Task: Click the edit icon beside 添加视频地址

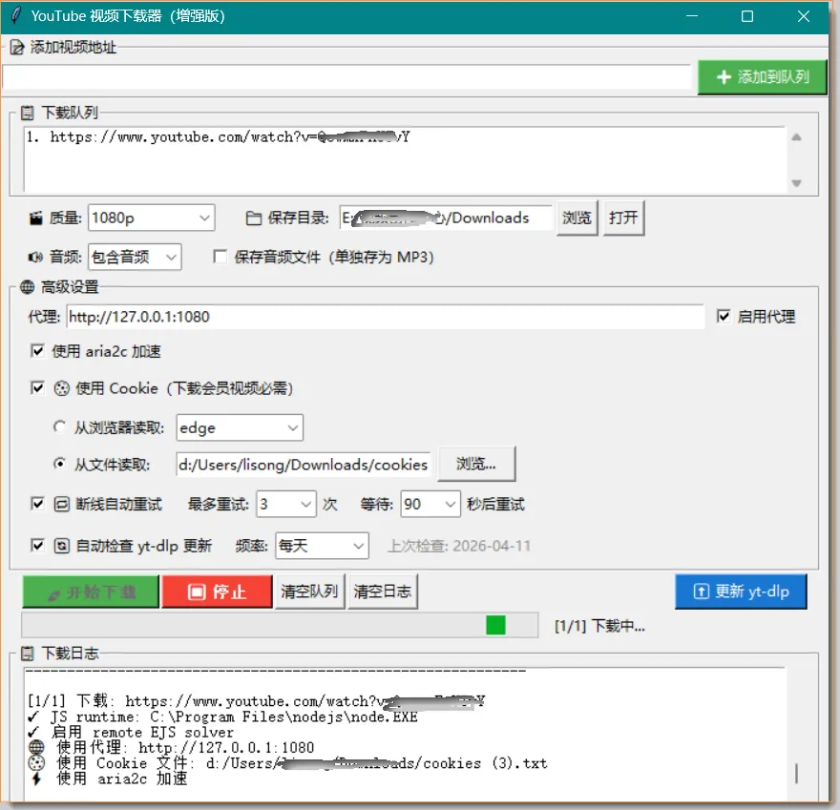Action: pos(17,48)
